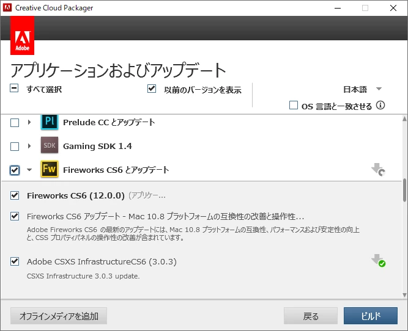Click the Adobe CSXS InfrastructureCS6 (3.0.3) text
The height and width of the screenshot is (331, 408).
(x=102, y=261)
